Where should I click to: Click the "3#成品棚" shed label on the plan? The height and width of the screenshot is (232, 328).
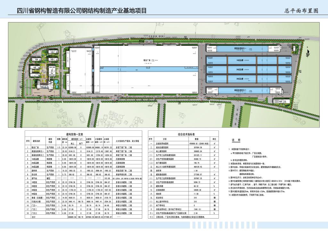click(x=239, y=79)
